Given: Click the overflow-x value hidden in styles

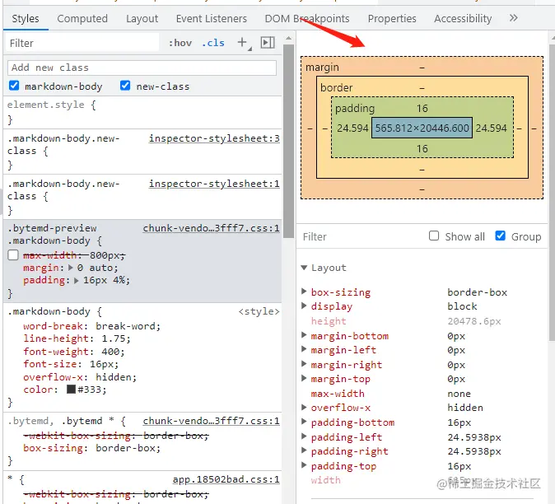Looking at the screenshot, I should click(x=114, y=377).
